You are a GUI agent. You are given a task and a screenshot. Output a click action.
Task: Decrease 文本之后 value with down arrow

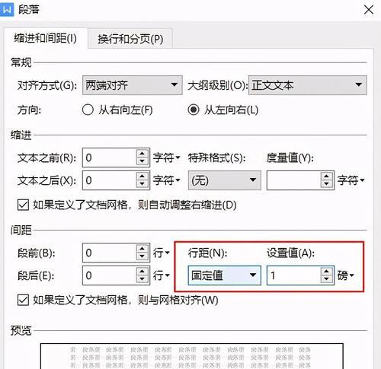142,184
